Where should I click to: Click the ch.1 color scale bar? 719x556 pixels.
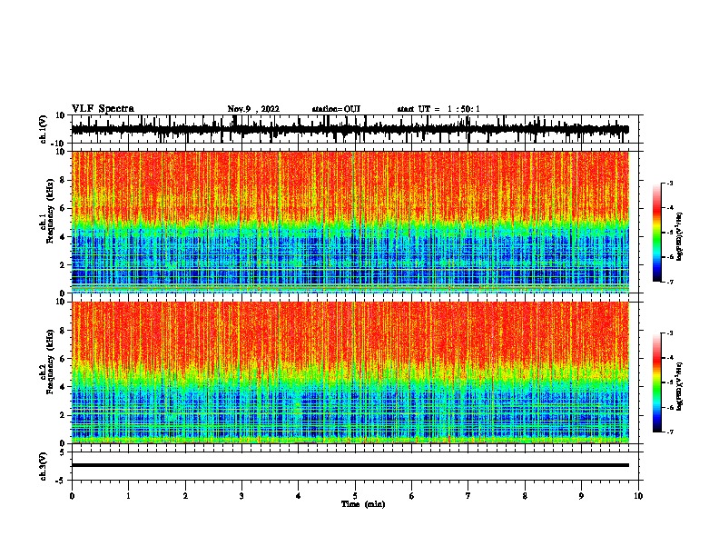tap(657, 233)
